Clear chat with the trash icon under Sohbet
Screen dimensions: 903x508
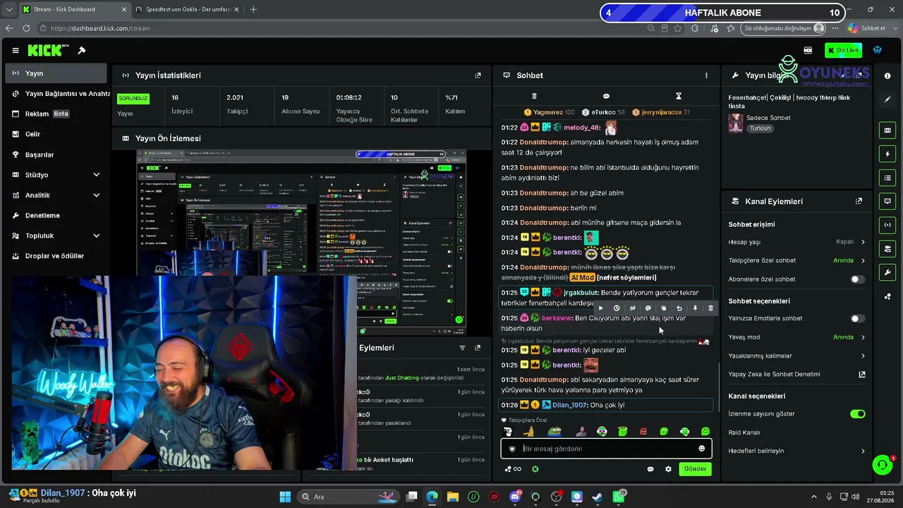point(534,96)
